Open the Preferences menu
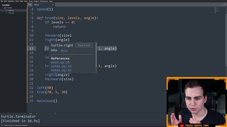Screen dimensions: 227x127 [44, 1]
